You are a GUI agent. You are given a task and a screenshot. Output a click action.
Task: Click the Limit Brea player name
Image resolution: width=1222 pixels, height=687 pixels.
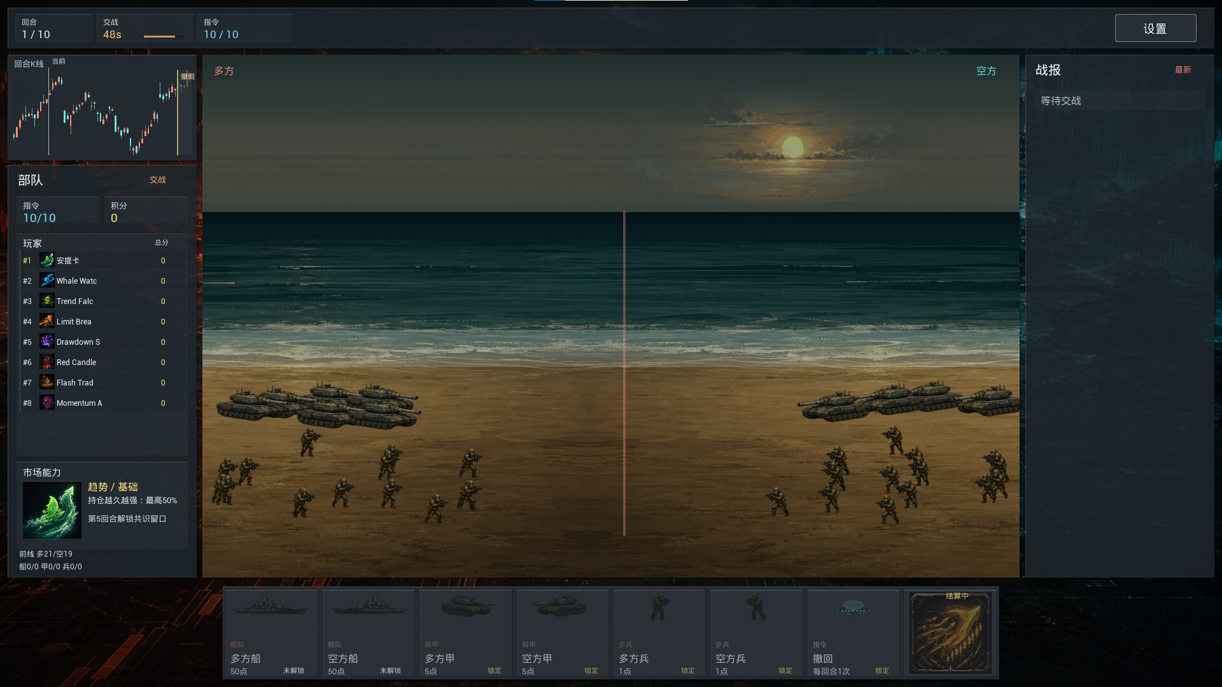(x=74, y=321)
